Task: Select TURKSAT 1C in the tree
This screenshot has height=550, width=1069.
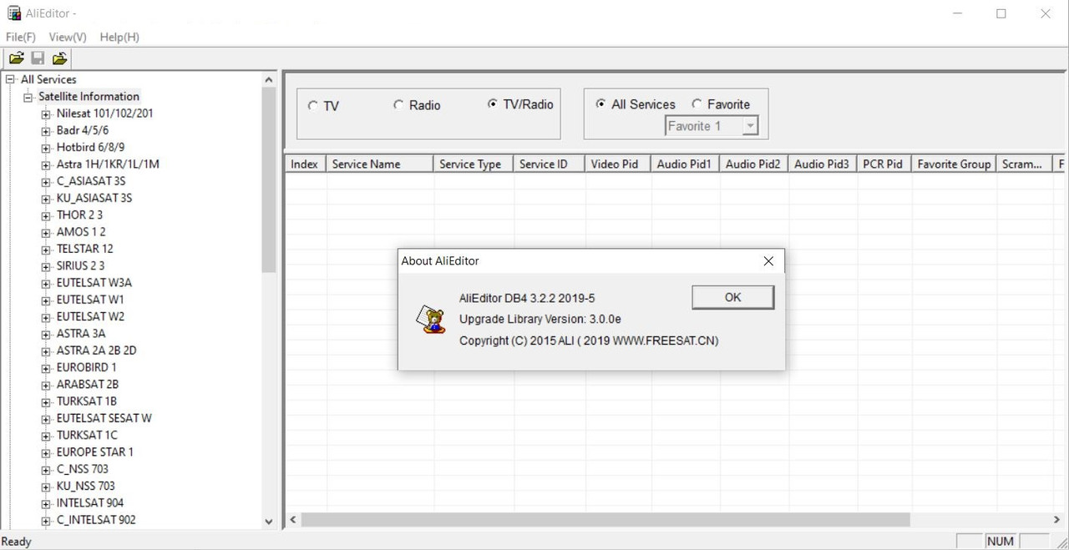Action: (x=87, y=436)
